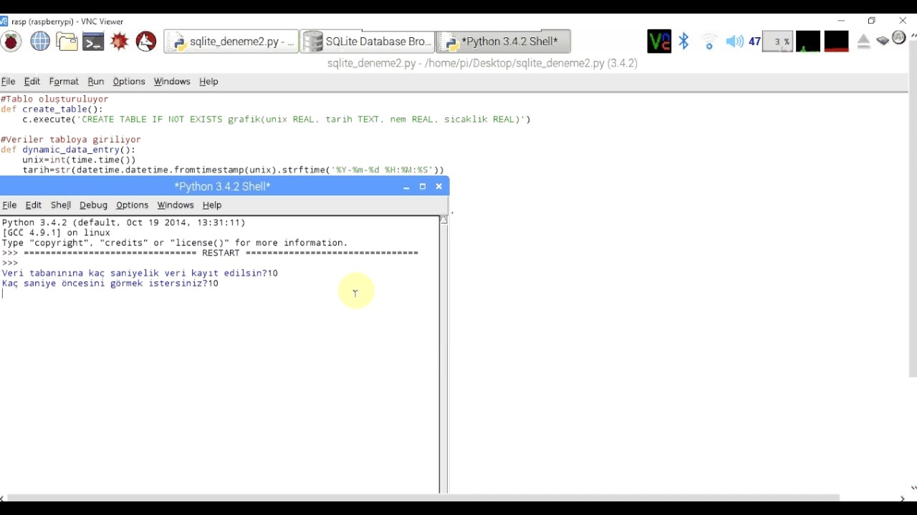Open Options menu in the editor window
Image resolution: width=917 pixels, height=515 pixels.
(x=129, y=82)
